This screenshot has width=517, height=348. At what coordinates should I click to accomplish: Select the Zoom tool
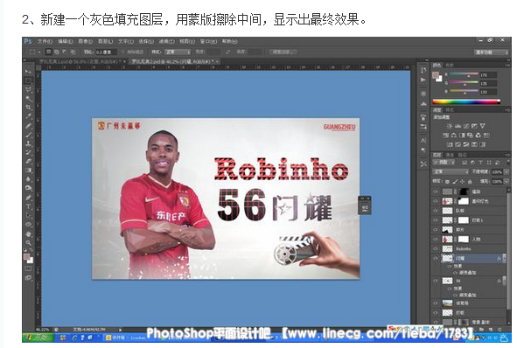pos(28,243)
